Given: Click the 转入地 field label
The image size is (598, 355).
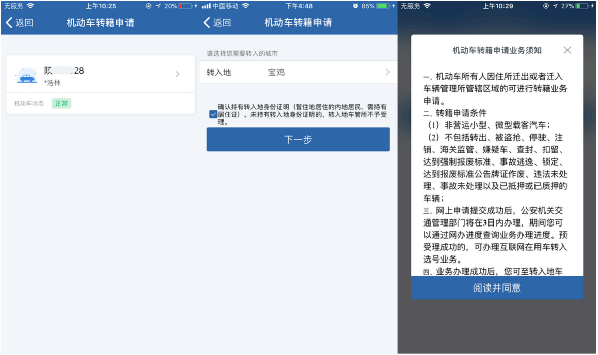Looking at the screenshot, I should coord(218,73).
